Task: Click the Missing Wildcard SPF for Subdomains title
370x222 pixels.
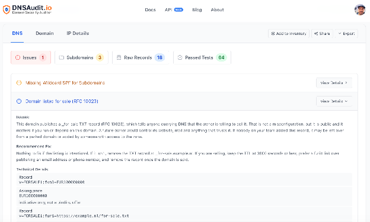Action: (65, 83)
